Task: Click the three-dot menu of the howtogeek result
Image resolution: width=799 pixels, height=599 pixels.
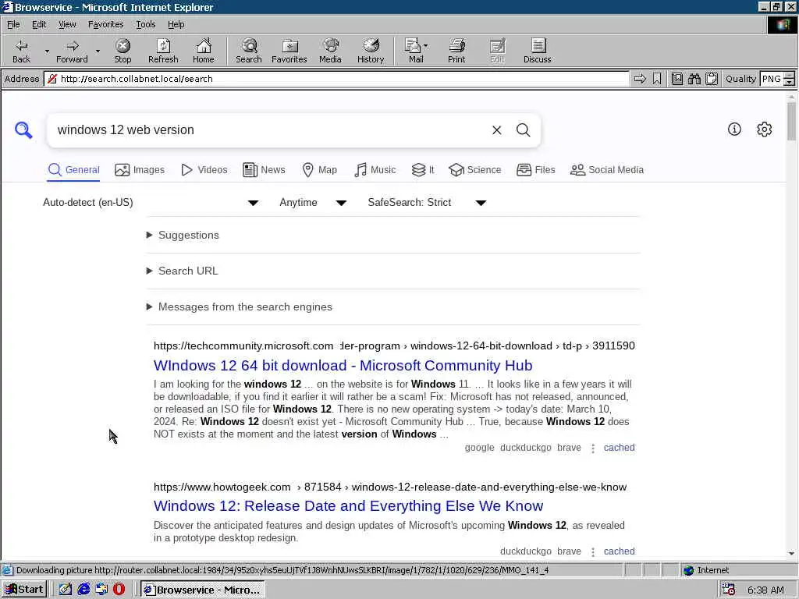Action: click(593, 552)
